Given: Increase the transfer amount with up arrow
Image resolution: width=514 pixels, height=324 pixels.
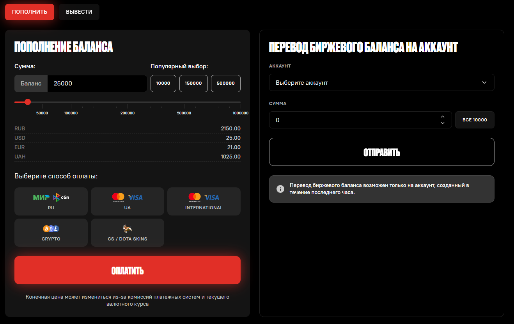Looking at the screenshot, I should [442, 117].
